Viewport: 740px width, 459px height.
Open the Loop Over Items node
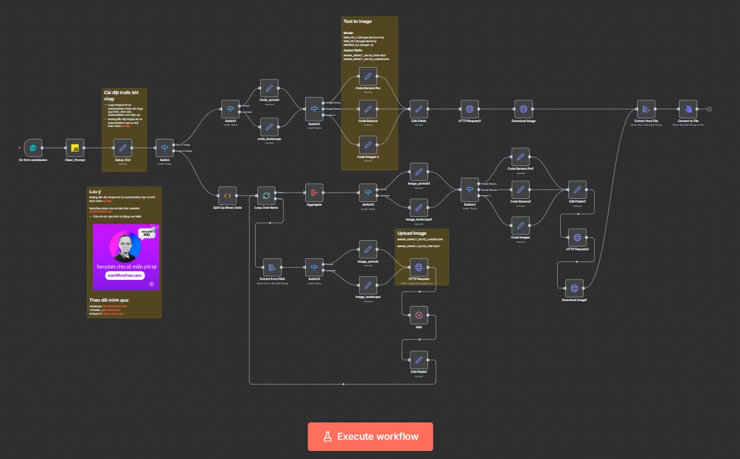pyautogui.click(x=266, y=195)
